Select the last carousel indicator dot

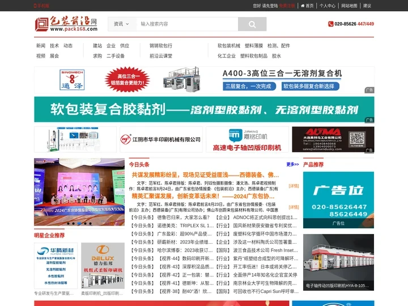[x=91, y=223]
